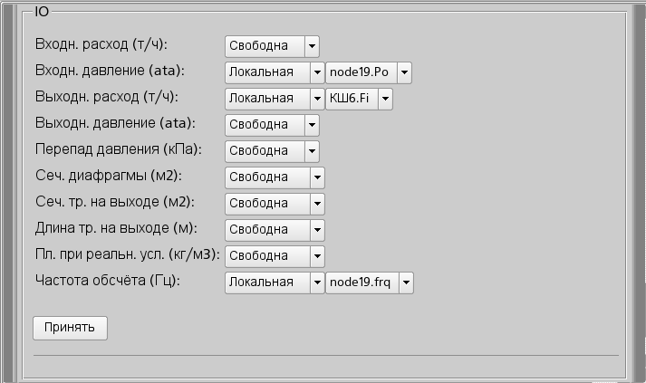Expand the node19.Po parameter dropdown arrow
The width and height of the screenshot is (646, 383).
coord(404,72)
